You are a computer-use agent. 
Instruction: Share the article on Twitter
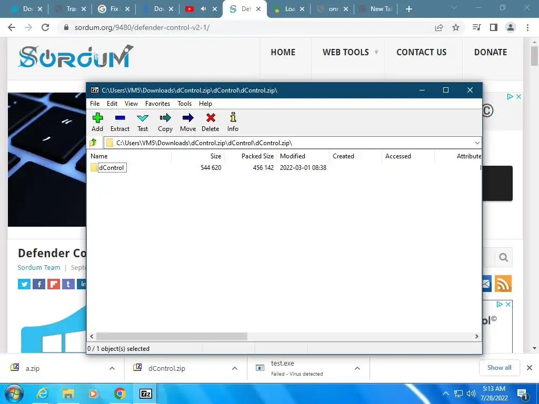(24, 284)
